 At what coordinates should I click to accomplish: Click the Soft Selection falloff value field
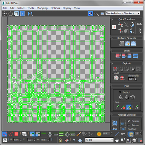107,134
